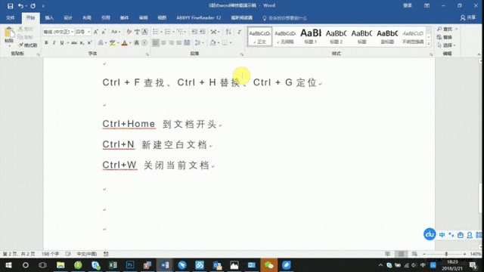Image resolution: width=484 pixels, height=272 pixels.
Task: Click the 替换 Replace button
Action: pos(445,37)
